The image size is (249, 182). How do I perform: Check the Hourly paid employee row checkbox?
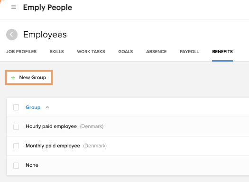[16, 127]
